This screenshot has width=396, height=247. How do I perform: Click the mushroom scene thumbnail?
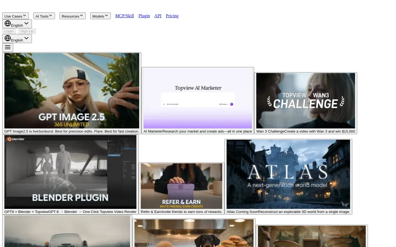point(312,236)
